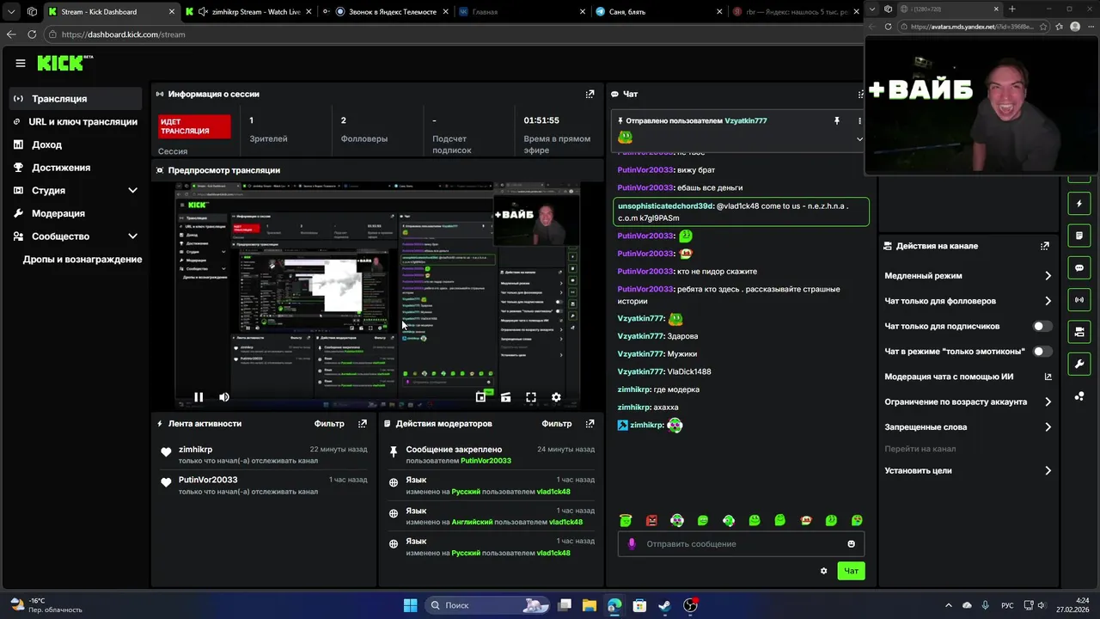
Task: Open the emoji picker in the message box
Action: 852,544
